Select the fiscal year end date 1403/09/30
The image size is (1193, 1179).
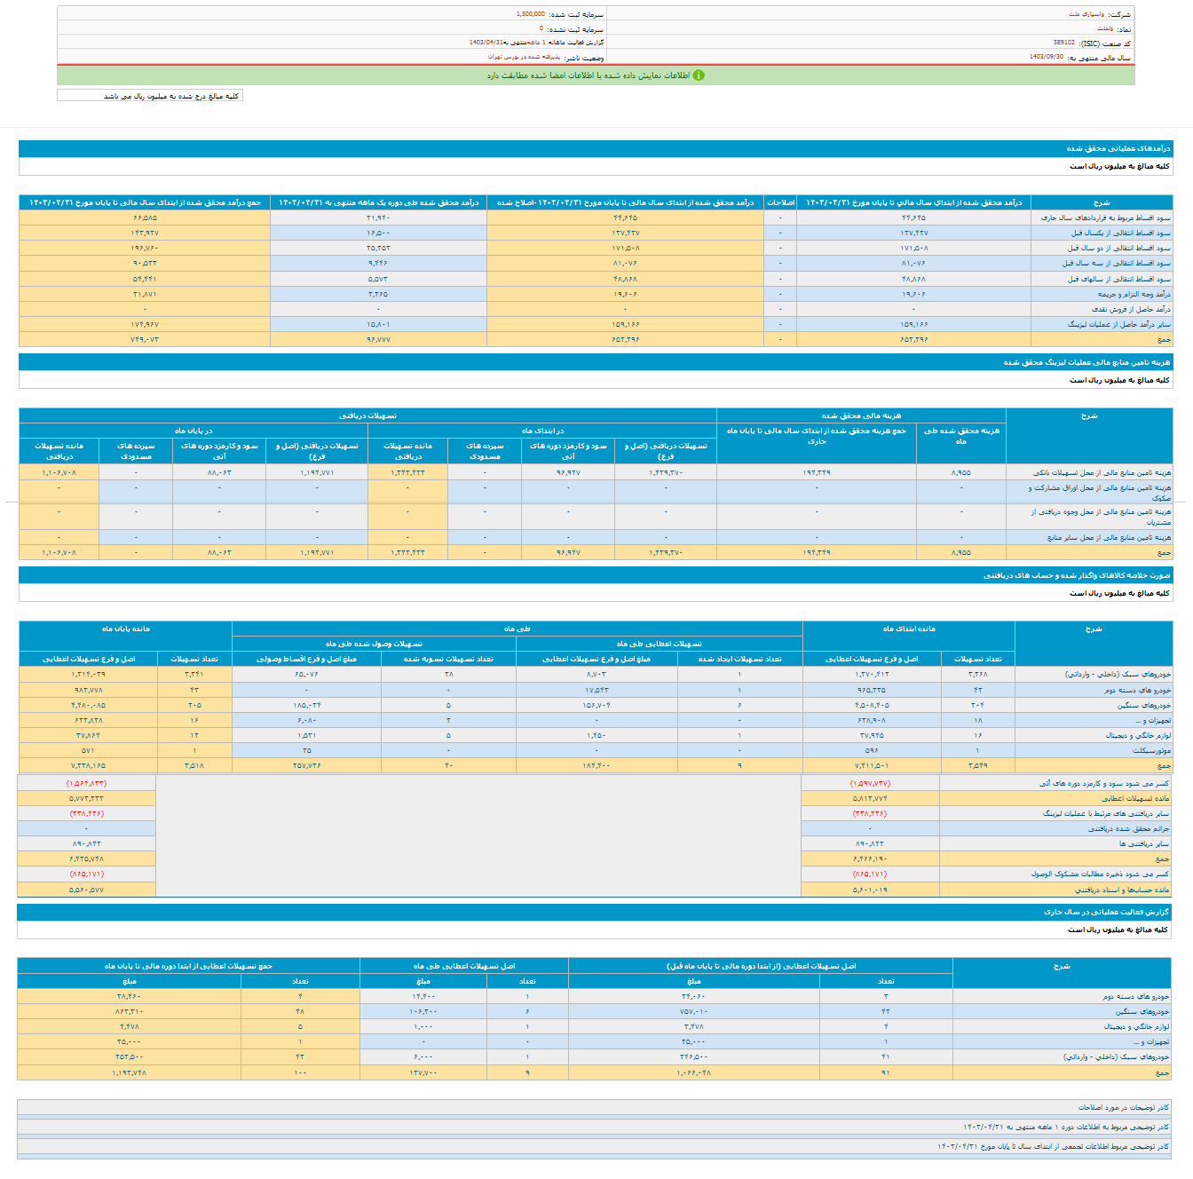point(1046,57)
